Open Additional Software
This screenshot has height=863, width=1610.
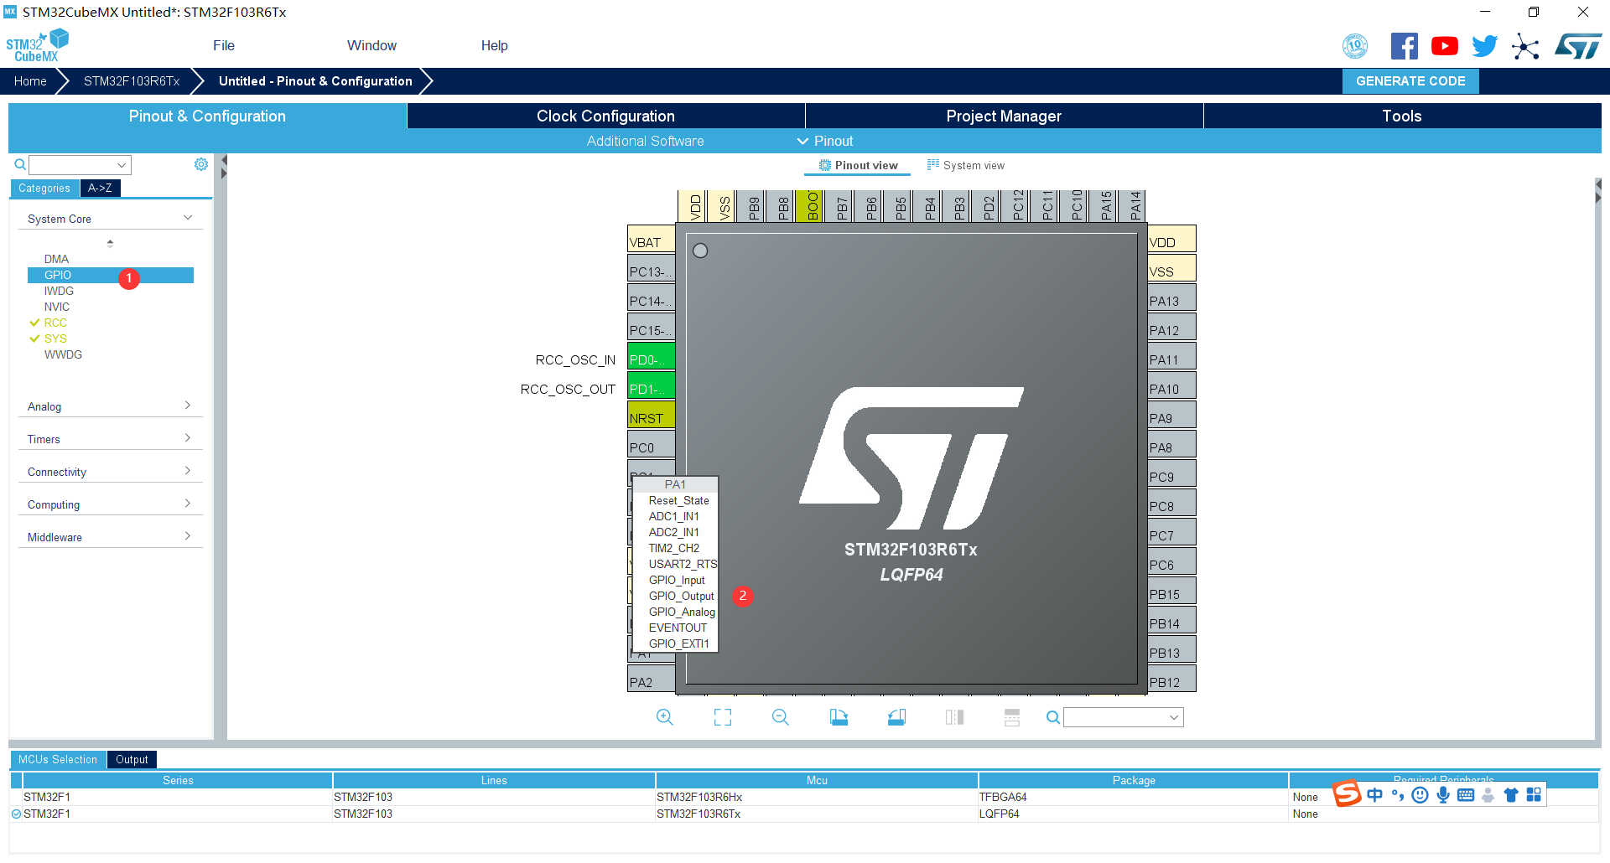(645, 141)
